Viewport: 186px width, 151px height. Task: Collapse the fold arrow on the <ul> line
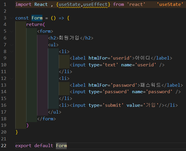[11, 45]
